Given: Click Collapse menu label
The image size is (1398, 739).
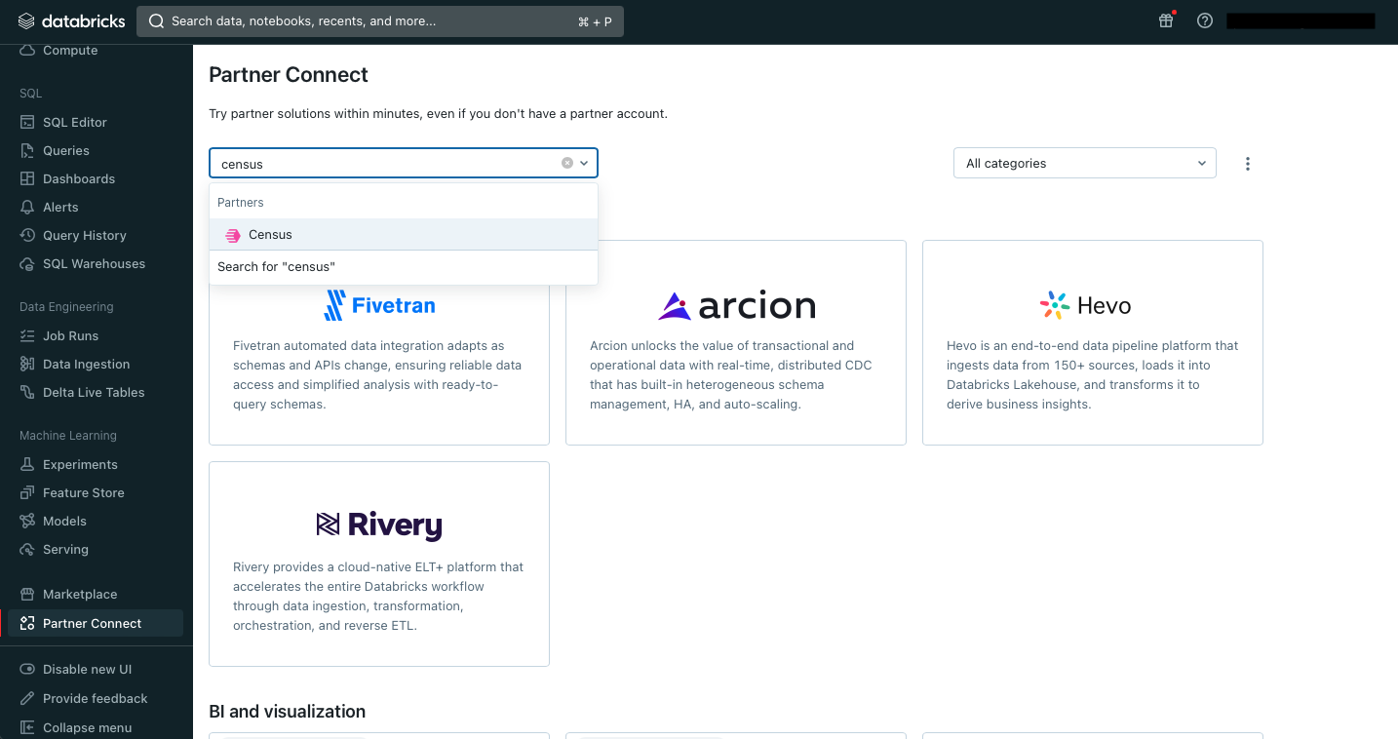Looking at the screenshot, I should click(x=87, y=727).
